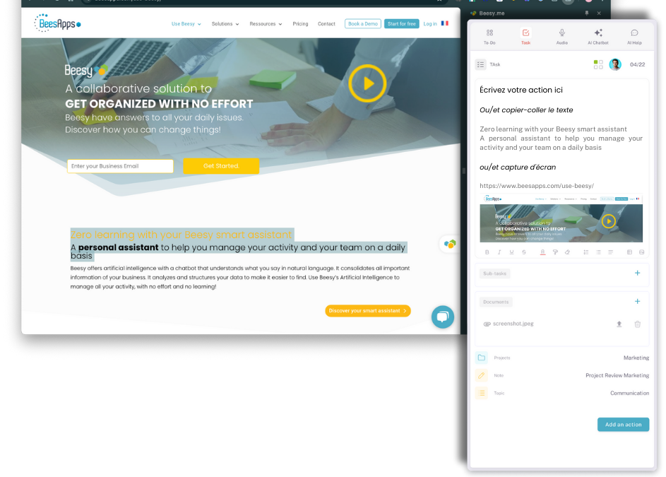Screen dimensions: 666x477
Task: Click the 04/22 due date
Action: click(637, 64)
